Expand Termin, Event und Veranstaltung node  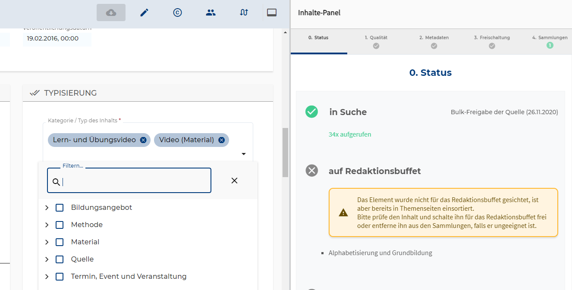tap(47, 277)
